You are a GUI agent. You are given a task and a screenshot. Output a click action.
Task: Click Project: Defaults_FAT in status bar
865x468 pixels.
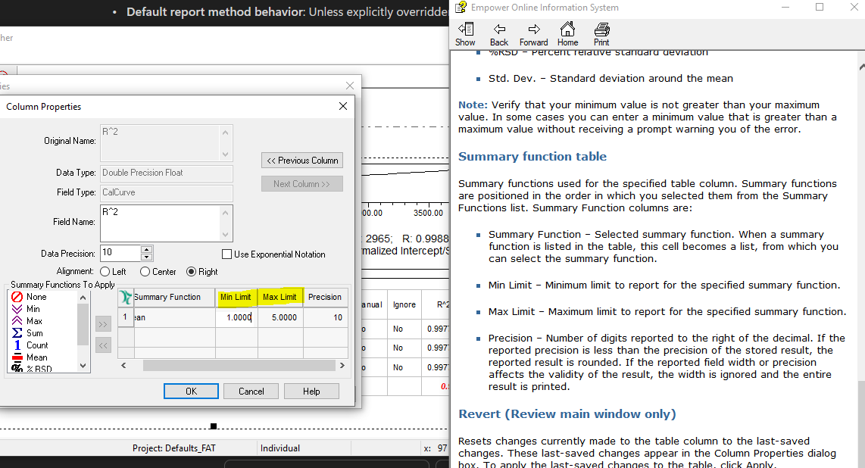coord(173,448)
